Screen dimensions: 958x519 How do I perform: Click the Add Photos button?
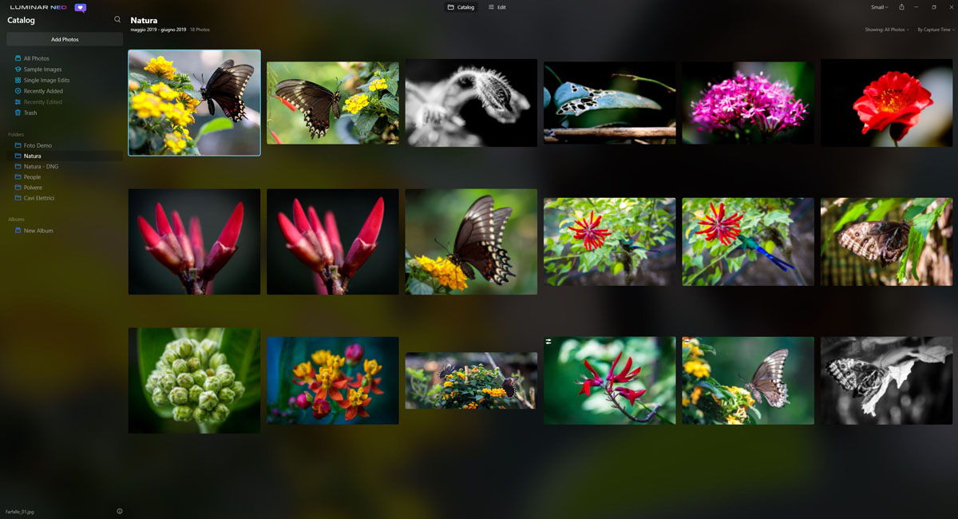click(x=65, y=39)
